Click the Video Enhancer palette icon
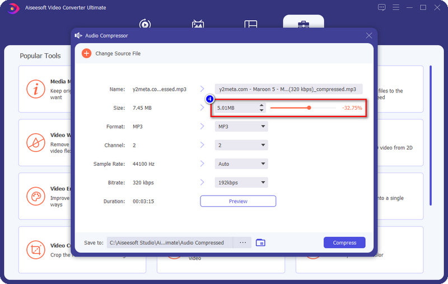 click(x=36, y=197)
